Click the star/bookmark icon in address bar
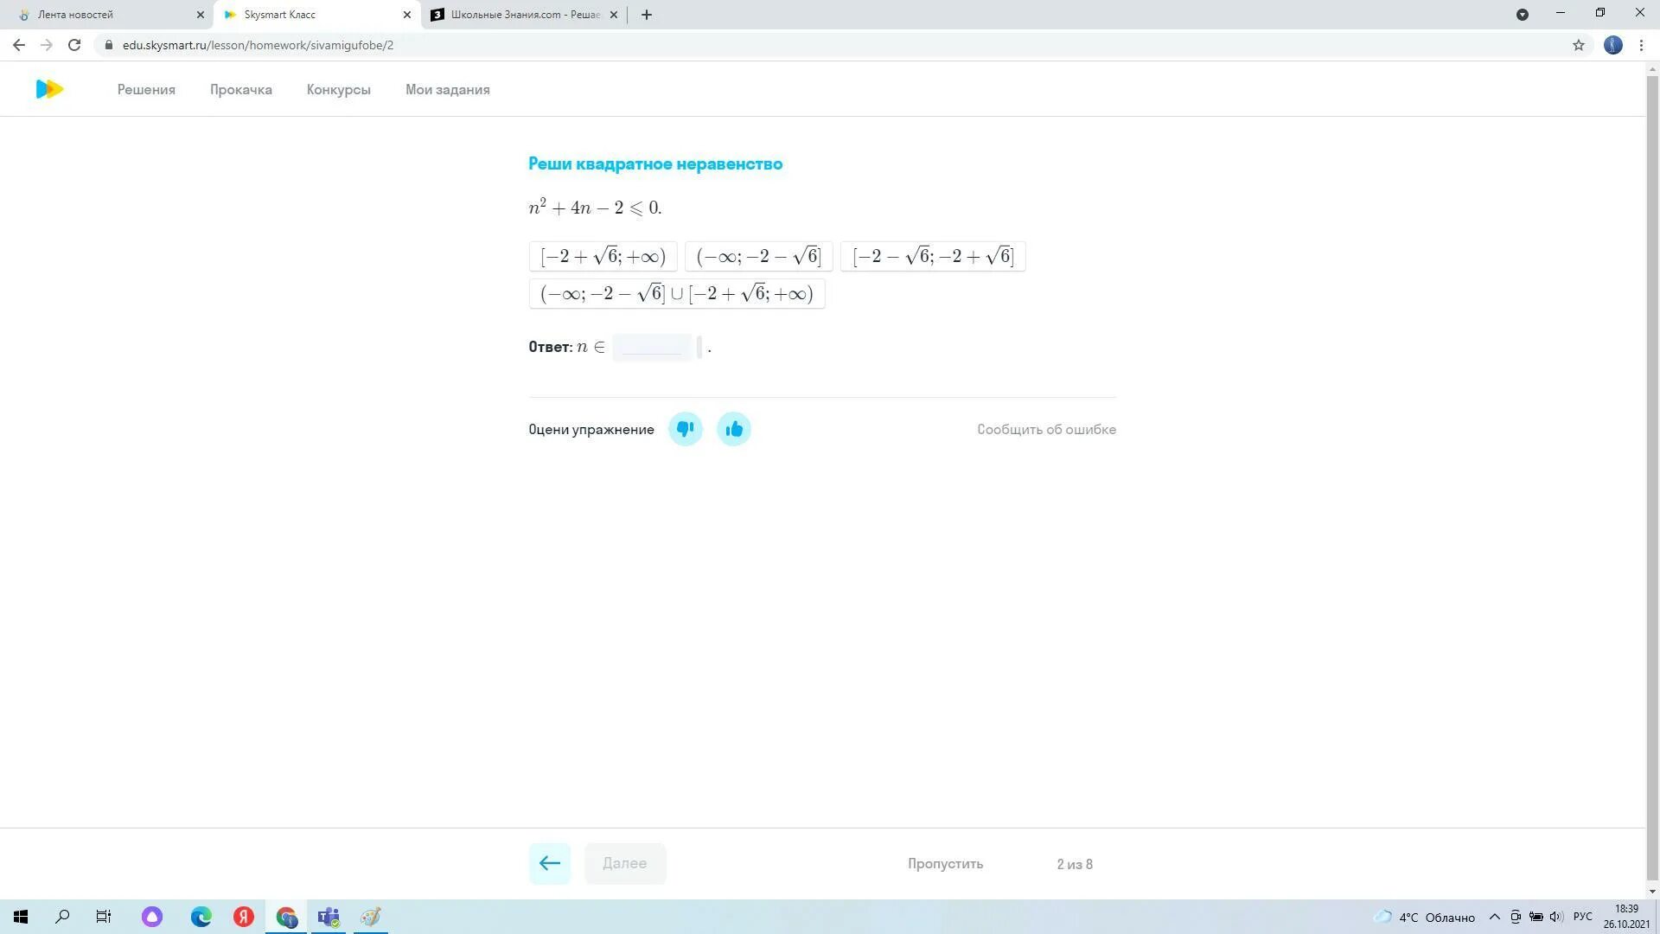The image size is (1660, 934). 1579,46
